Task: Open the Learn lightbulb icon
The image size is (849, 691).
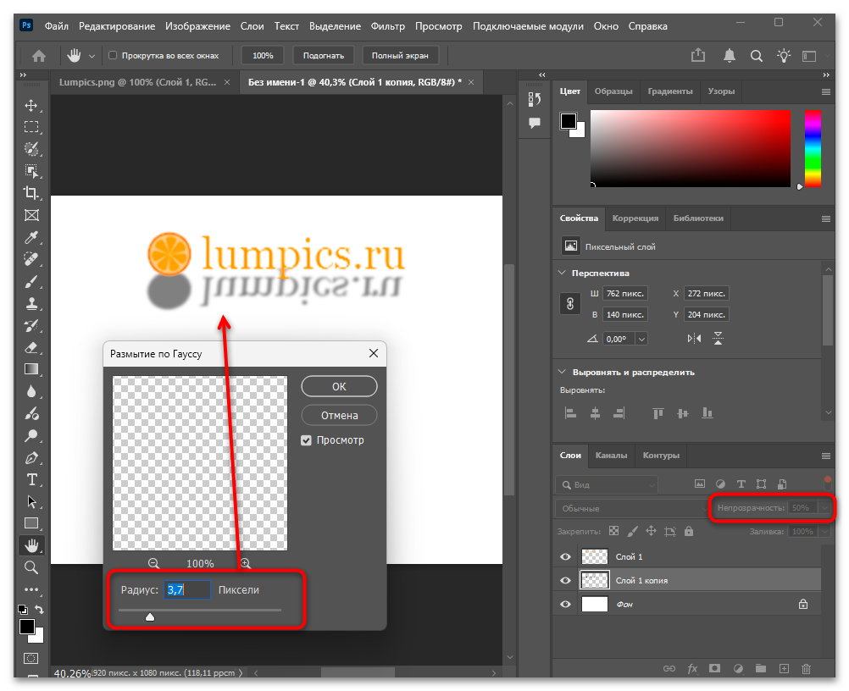Action: pyautogui.click(x=784, y=55)
